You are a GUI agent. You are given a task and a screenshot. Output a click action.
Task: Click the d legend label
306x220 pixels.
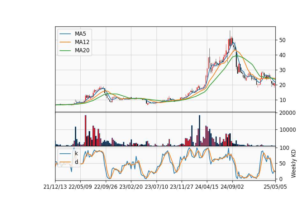point(76,162)
